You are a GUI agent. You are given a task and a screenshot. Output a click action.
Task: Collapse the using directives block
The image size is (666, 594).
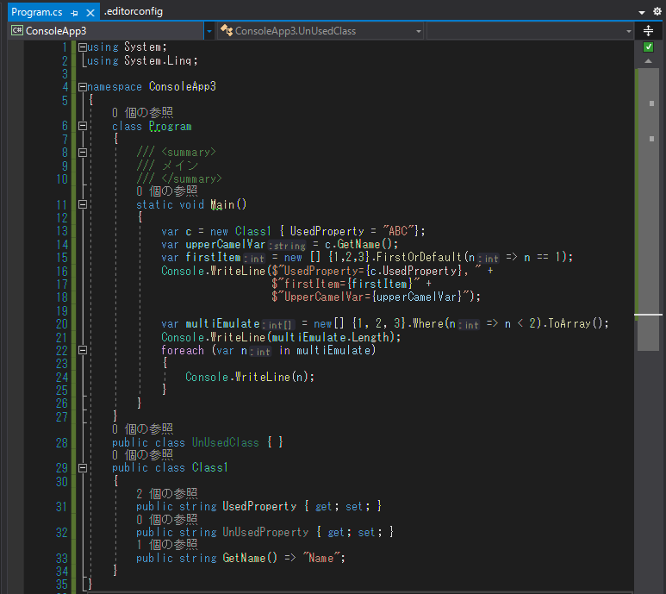tap(83, 47)
